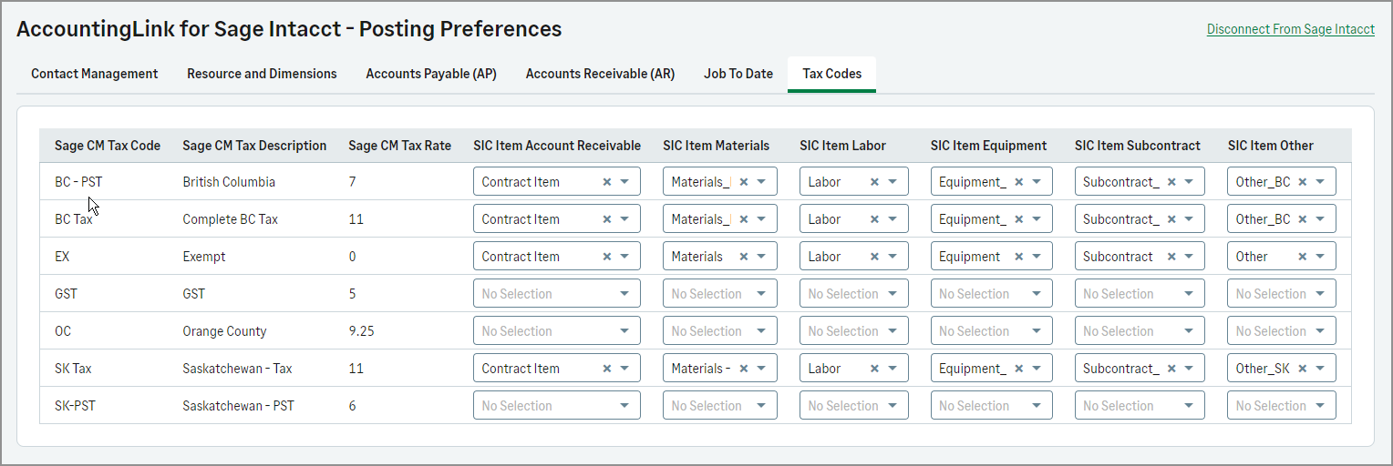Open Accounts Receivable (AR) tab
The width and height of the screenshot is (1393, 466).
(600, 74)
